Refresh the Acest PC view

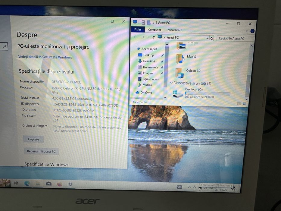point(212,38)
